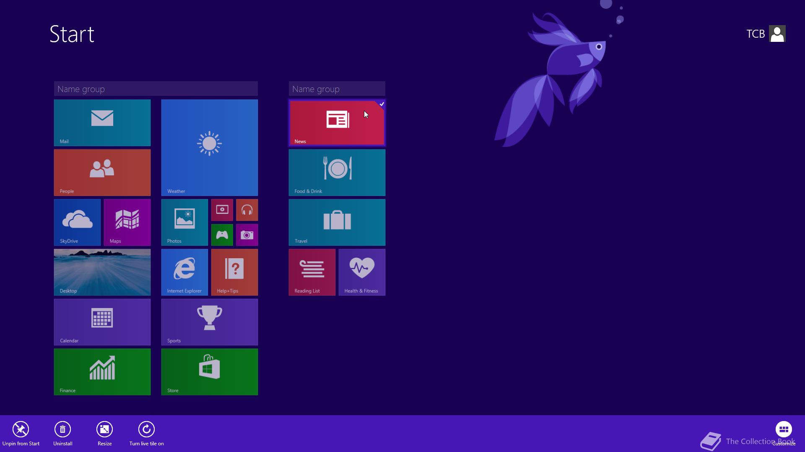The width and height of the screenshot is (805, 452).
Task: Name the first tile group
Action: pos(156,89)
